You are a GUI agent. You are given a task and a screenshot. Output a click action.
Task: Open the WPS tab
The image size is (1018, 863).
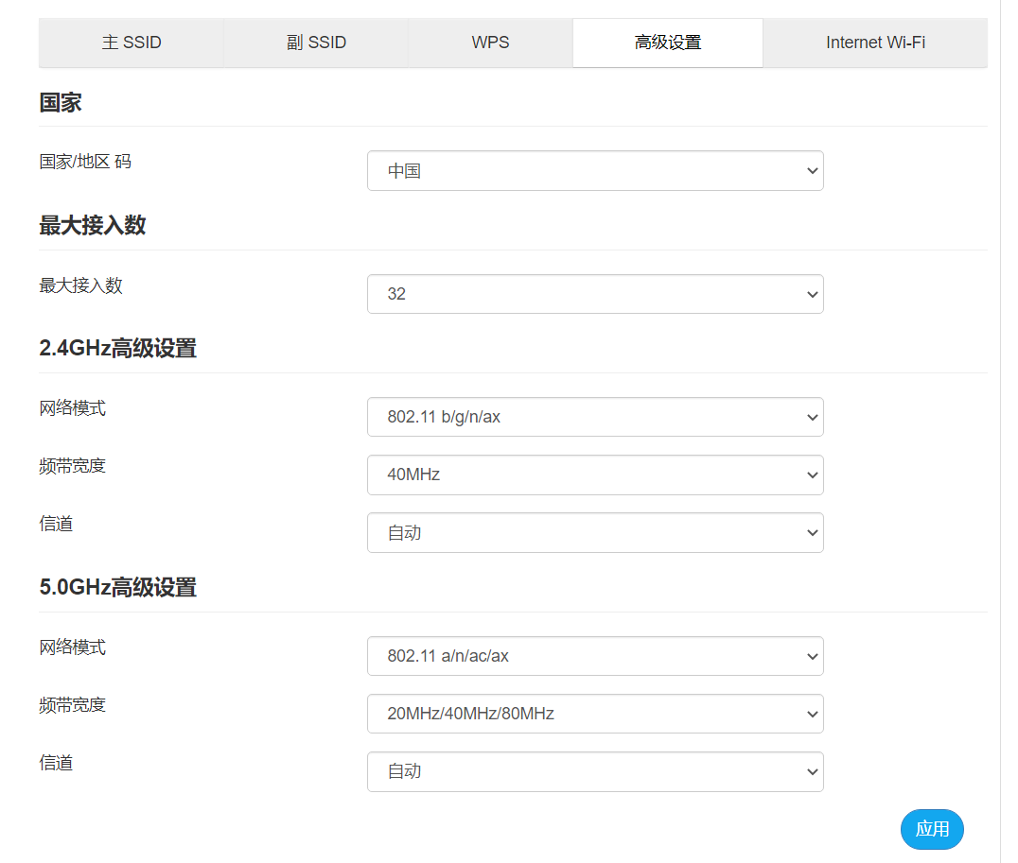490,43
